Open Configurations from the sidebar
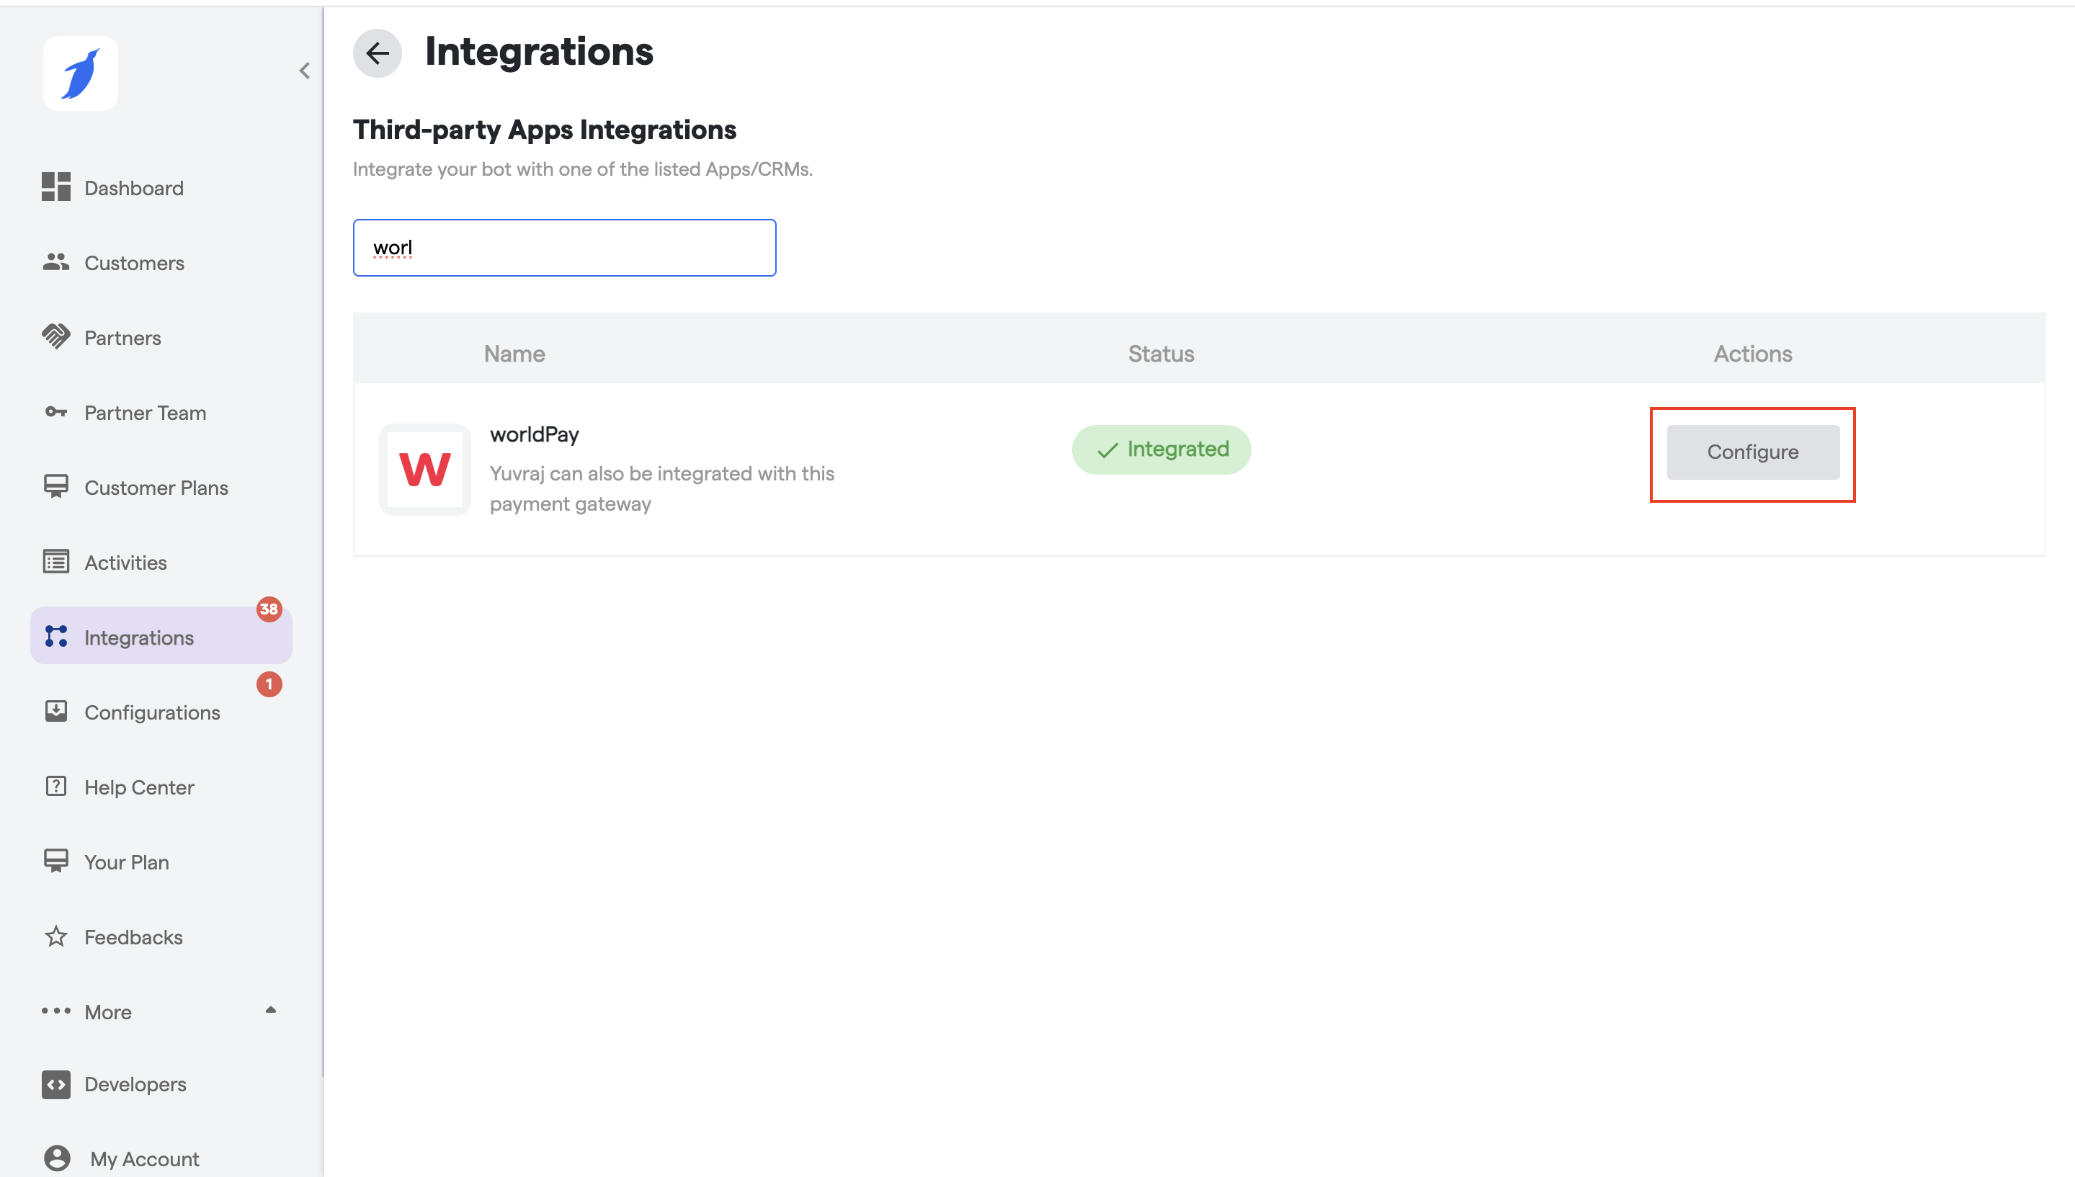The image size is (2075, 1177). click(152, 712)
